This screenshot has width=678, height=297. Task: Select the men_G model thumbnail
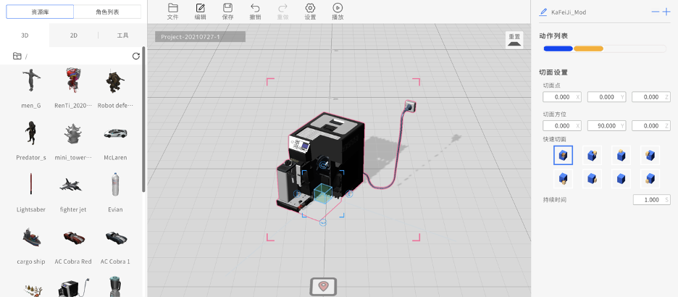tap(31, 80)
